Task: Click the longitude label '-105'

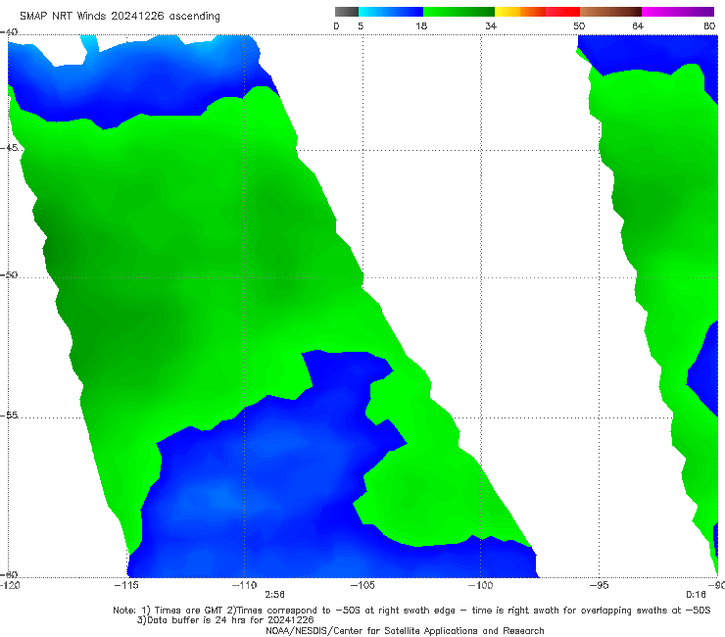Action: [362, 585]
